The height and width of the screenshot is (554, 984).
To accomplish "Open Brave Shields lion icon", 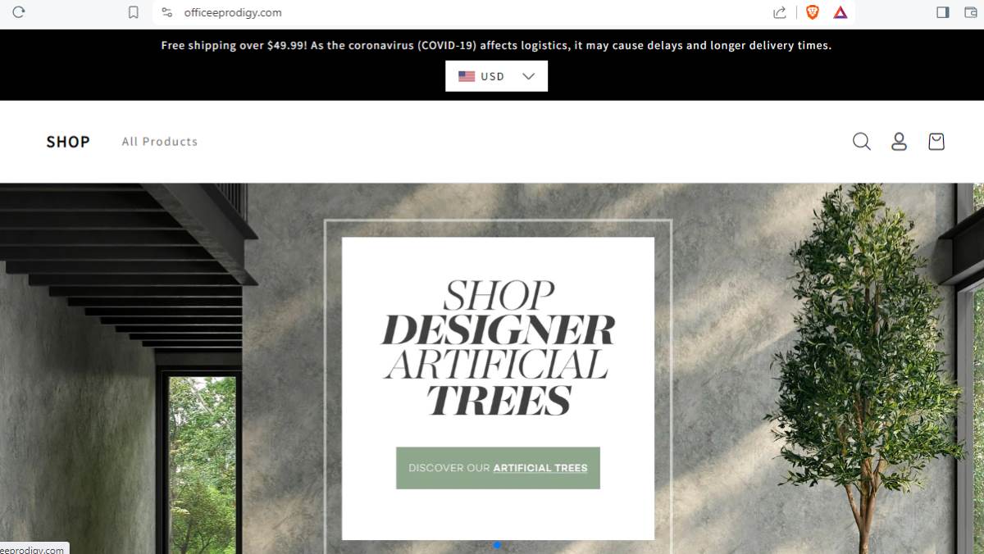I will coord(813,12).
